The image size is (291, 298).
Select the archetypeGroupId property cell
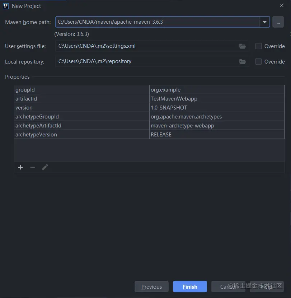coord(82,116)
